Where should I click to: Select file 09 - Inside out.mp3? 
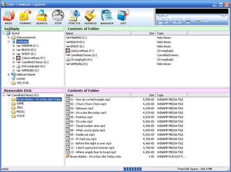tap(82, 135)
